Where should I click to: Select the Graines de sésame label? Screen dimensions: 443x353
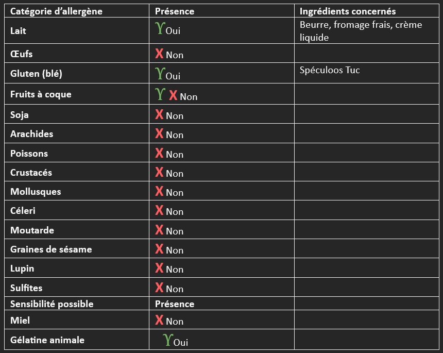[x=51, y=249]
